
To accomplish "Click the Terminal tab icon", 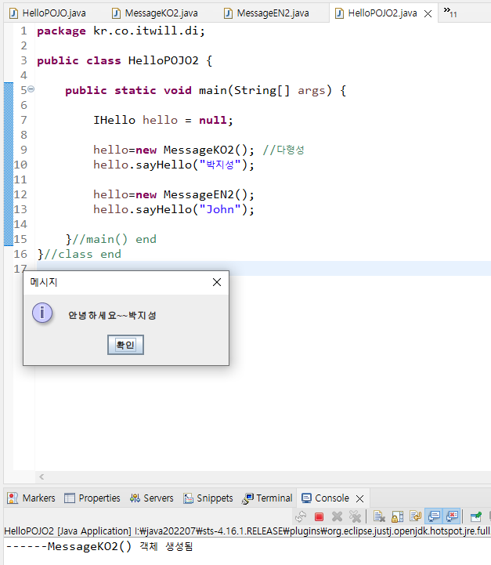I will pos(247,498).
